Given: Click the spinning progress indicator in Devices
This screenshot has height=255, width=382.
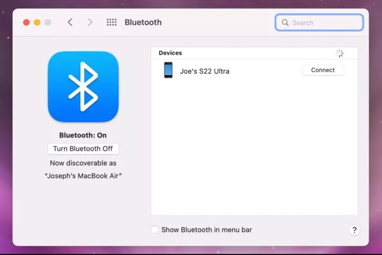Looking at the screenshot, I should [339, 53].
